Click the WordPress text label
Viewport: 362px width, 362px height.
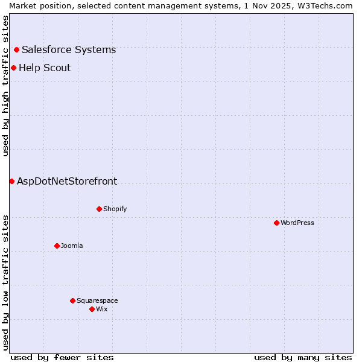point(297,223)
